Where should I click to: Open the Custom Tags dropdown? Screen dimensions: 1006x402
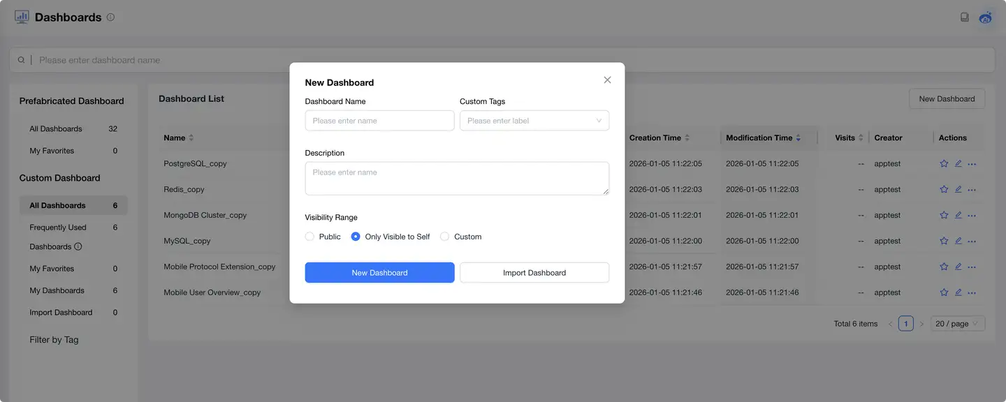(534, 120)
